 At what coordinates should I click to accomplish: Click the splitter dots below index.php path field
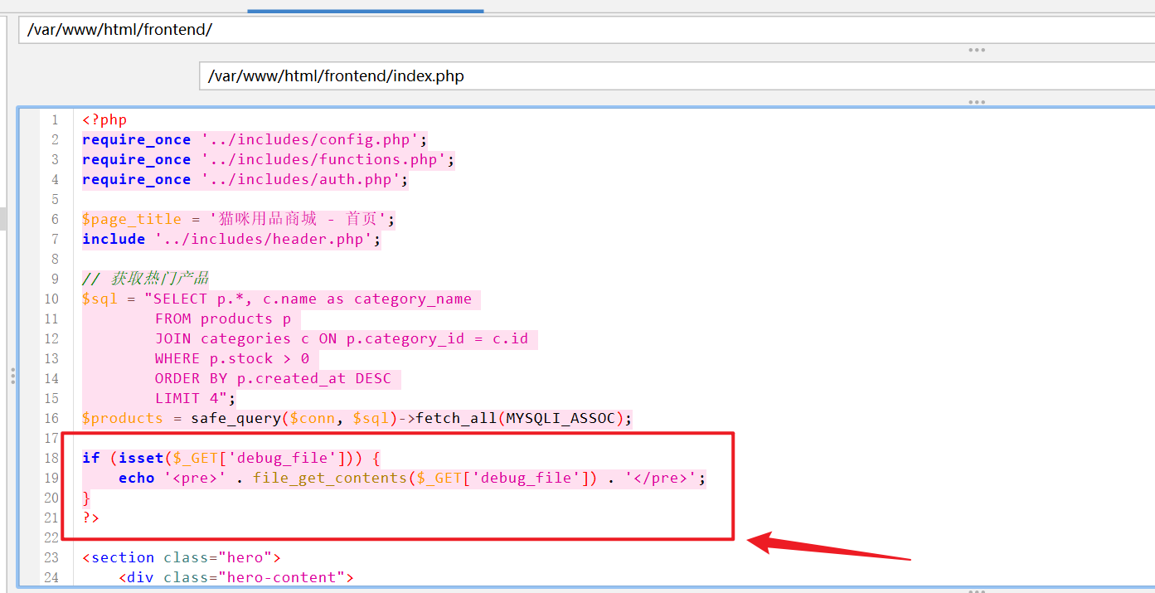pos(977,102)
